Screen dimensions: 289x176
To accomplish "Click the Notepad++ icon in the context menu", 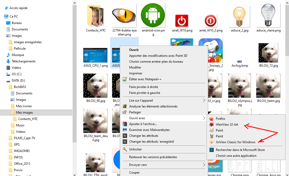I will 125,79.
